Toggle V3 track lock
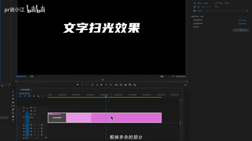Image resolution: width=252 pixels, height=141 pixels. pyautogui.click(x=24, y=108)
